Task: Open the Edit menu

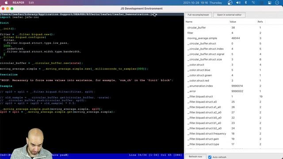Action: click(31, 3)
